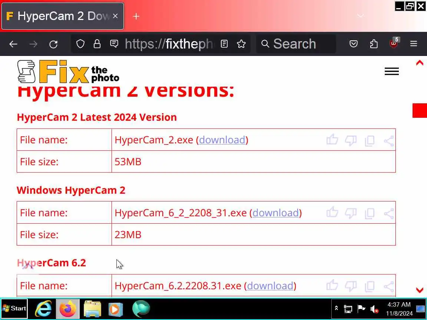This screenshot has width=427, height=320.
Task: Click the forward navigation arrow
Action: [33, 44]
